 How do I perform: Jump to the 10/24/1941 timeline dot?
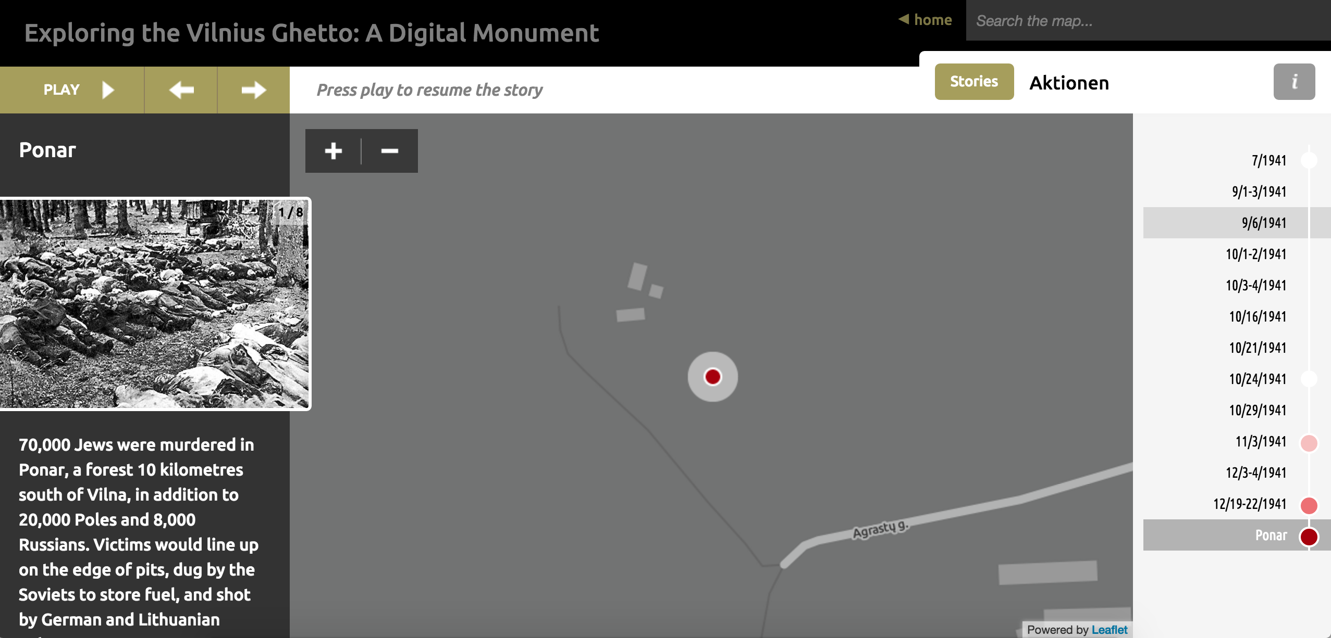[1309, 379]
